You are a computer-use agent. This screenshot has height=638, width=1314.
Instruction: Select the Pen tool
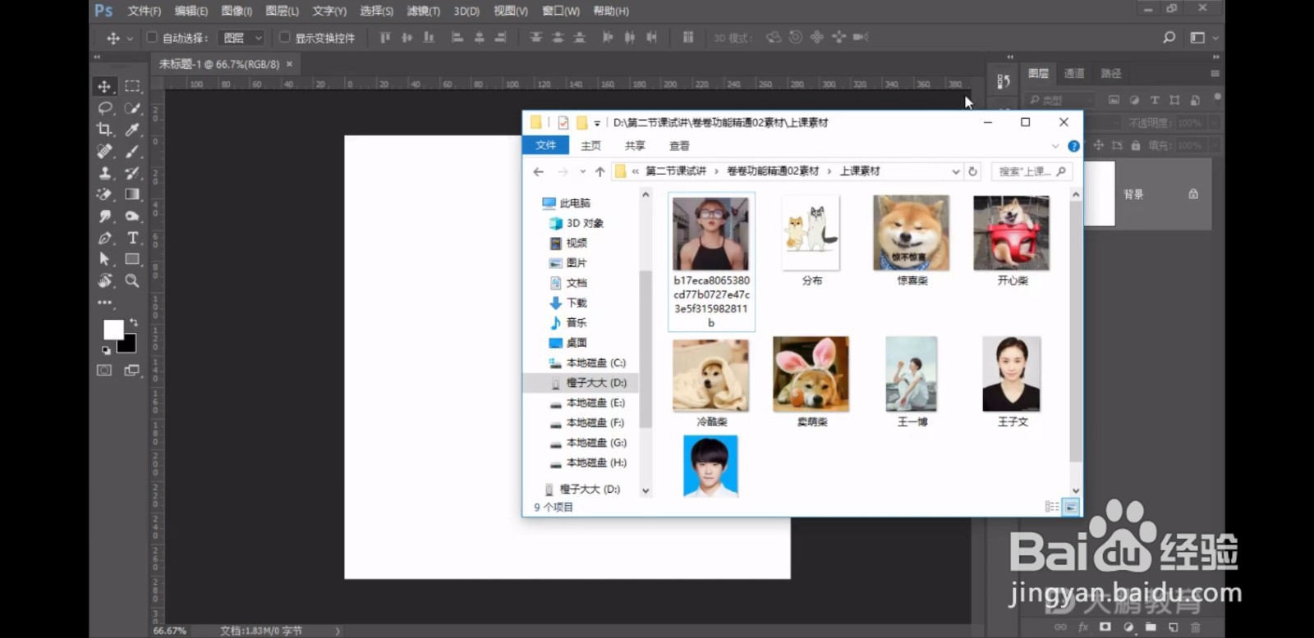click(x=104, y=238)
